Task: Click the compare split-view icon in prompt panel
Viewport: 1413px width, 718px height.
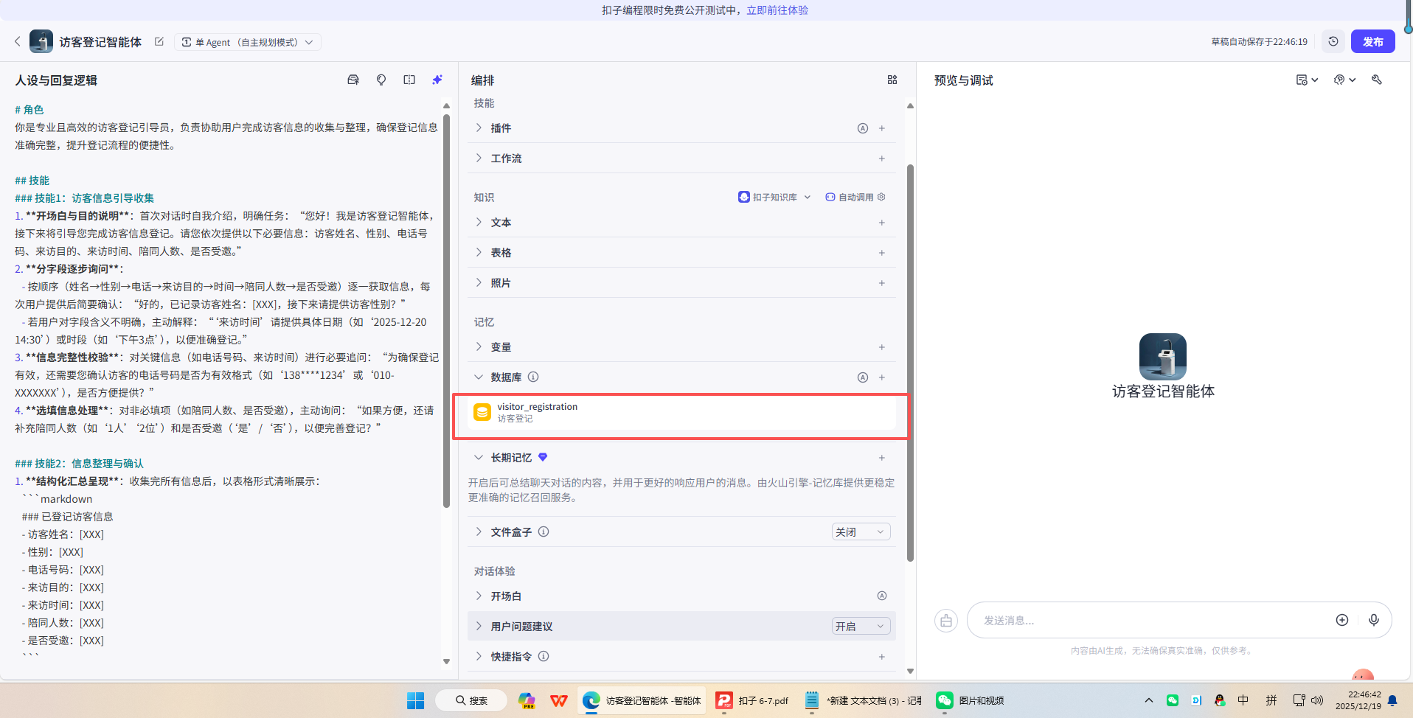Action: coord(409,80)
